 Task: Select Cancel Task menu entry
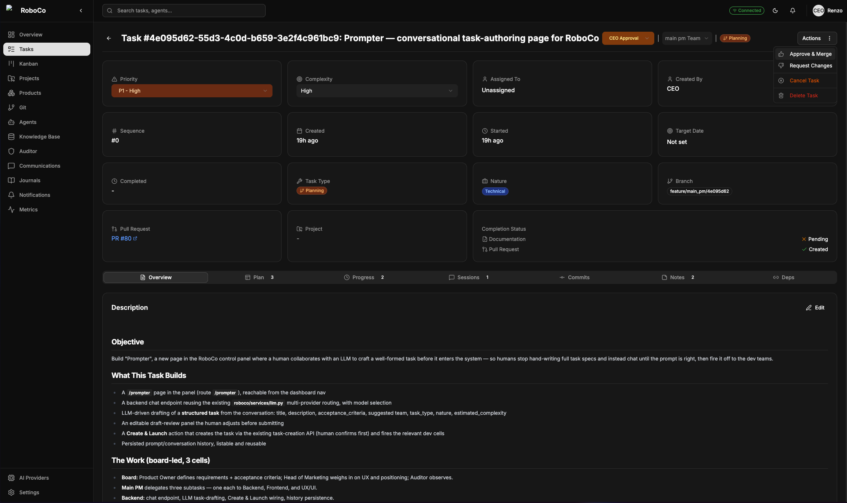tap(805, 81)
